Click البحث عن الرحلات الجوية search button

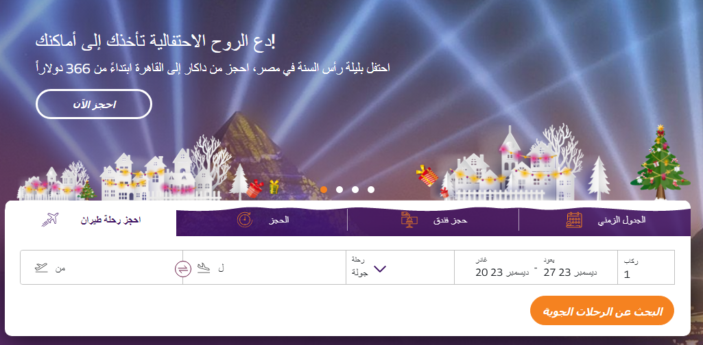(602, 311)
